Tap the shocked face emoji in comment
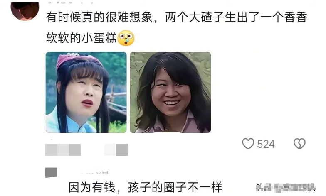326x196 pixels. (x=126, y=38)
